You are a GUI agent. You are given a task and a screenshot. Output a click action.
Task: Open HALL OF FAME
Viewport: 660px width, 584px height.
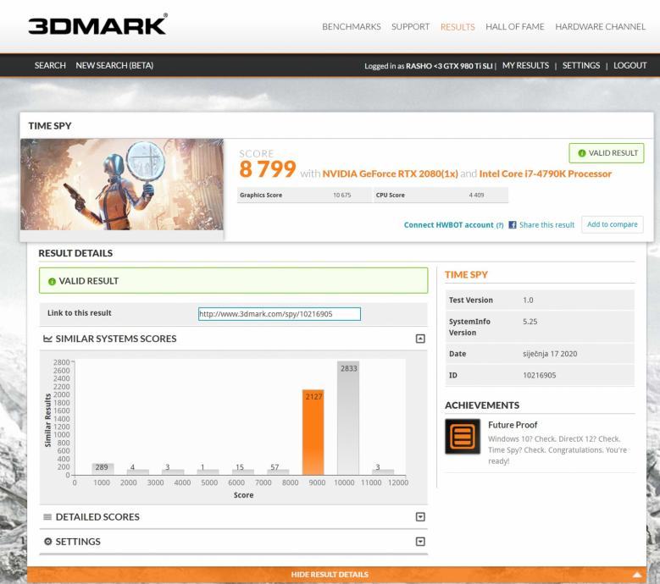[x=515, y=26]
